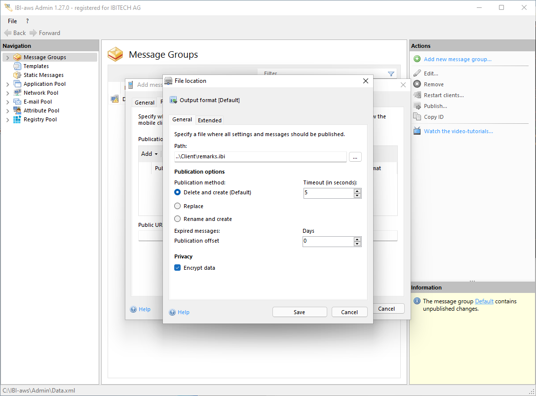Click the green Add new message group icon
Image resolution: width=536 pixels, height=396 pixels.
[x=417, y=59]
